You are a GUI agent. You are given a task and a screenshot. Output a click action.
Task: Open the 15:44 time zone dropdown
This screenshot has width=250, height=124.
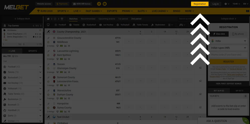[236, 4]
